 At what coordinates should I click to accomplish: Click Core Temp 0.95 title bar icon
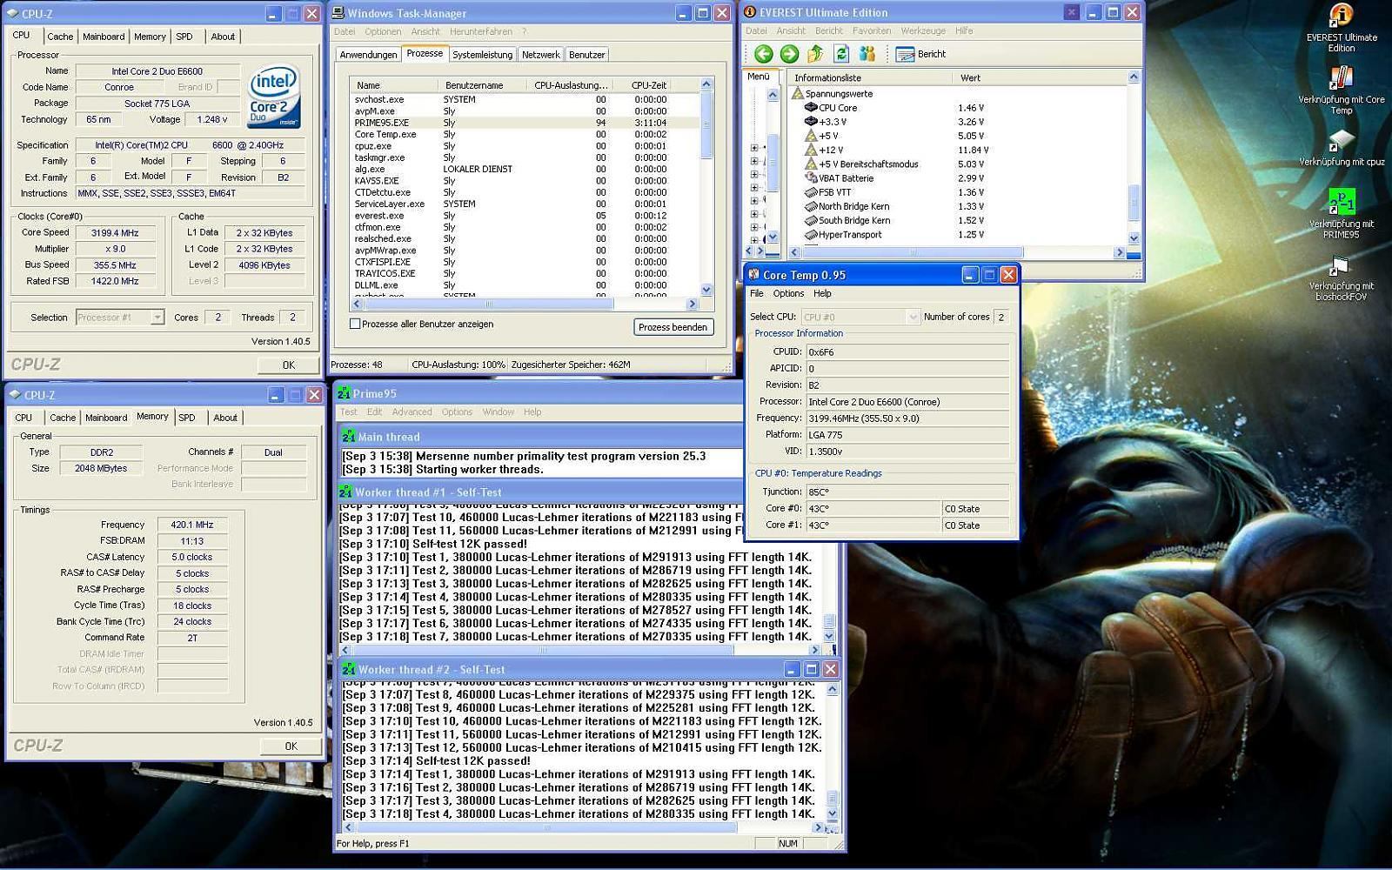(754, 275)
